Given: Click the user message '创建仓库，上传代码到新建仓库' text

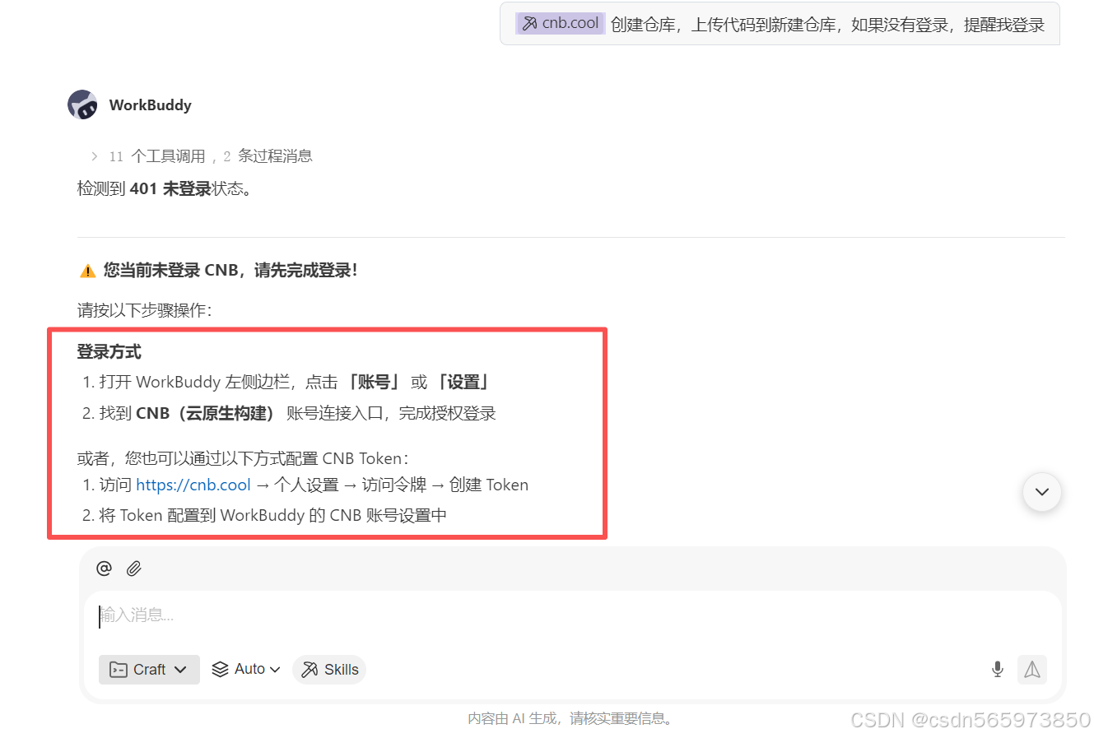Looking at the screenshot, I should click(x=828, y=25).
